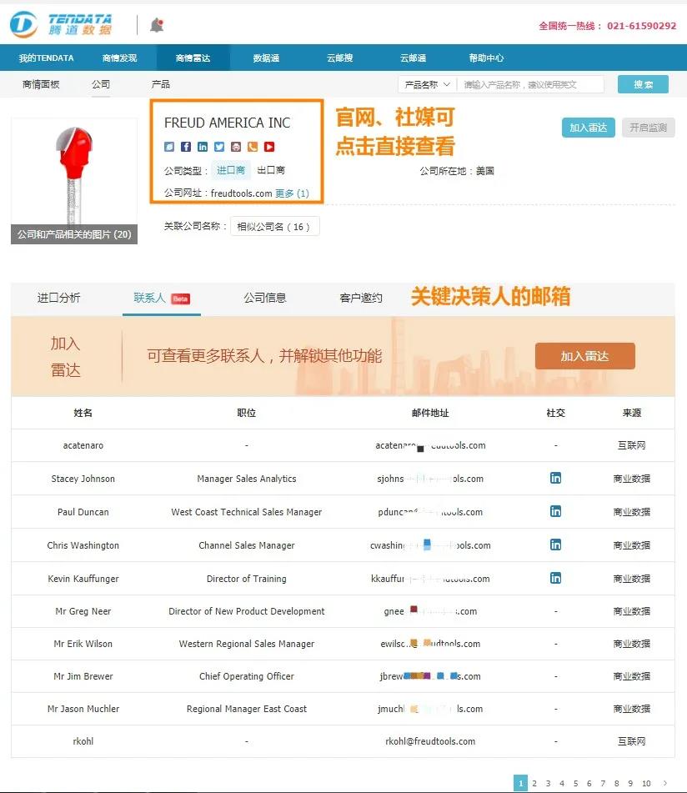Click the brown face social icon

pyautogui.click(x=236, y=147)
